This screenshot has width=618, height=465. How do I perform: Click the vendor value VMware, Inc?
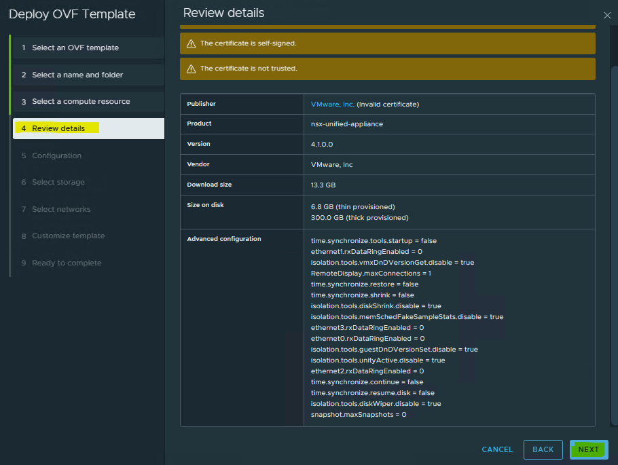331,165
